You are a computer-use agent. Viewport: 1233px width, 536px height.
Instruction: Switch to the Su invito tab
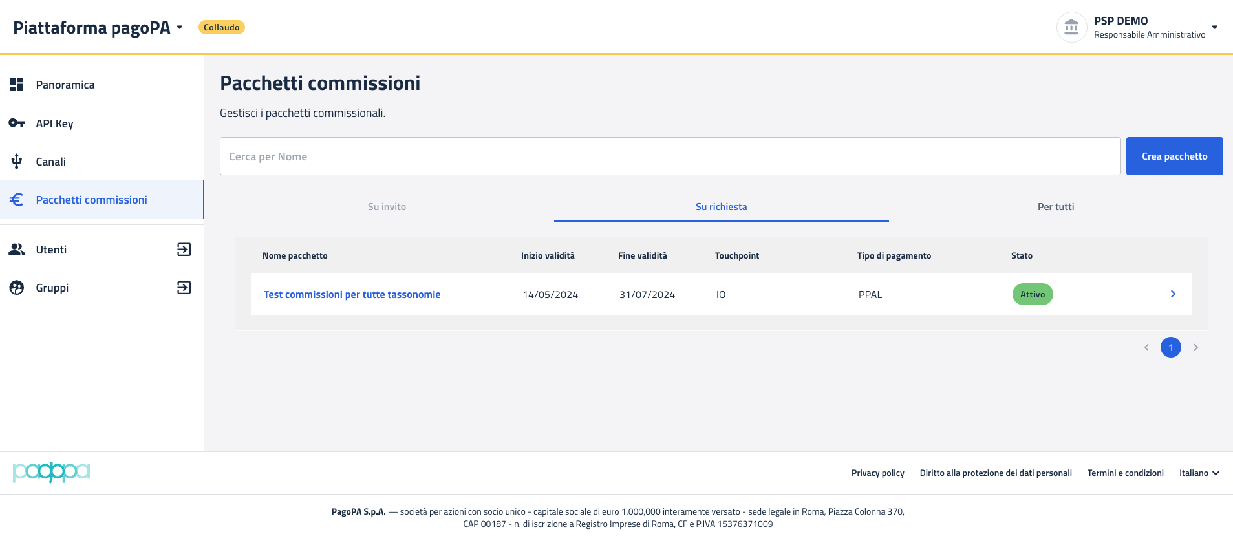coord(387,207)
